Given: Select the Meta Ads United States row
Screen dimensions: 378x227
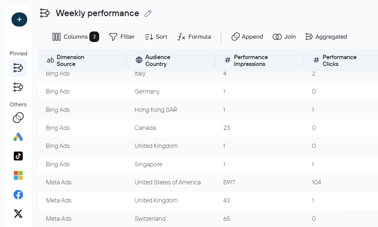Looking at the screenshot, I should point(168,182).
